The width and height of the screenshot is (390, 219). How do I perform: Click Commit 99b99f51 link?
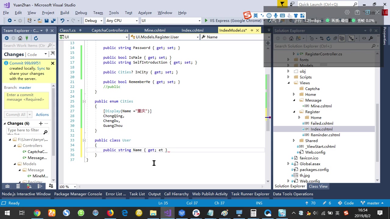pyautogui.click(x=25, y=63)
